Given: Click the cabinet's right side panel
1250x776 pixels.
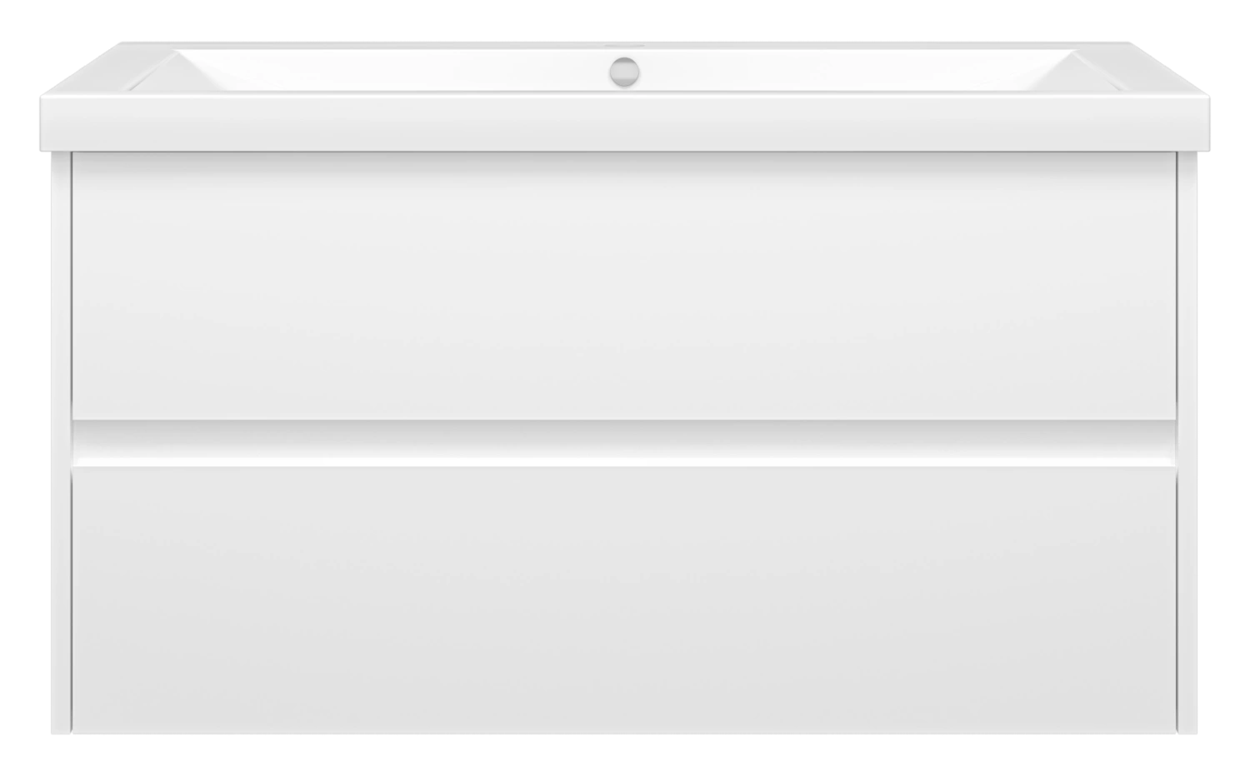Looking at the screenshot, I should tap(1187, 443).
